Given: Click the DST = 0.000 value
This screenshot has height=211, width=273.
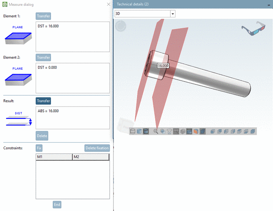Looking at the screenshot, I should (47, 67).
